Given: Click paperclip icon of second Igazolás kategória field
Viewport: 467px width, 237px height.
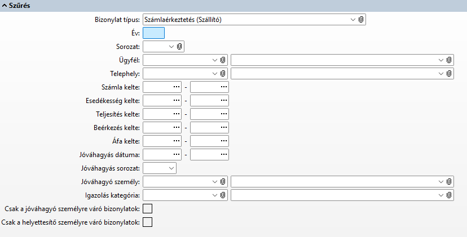Looking at the screenshot, I should pyautogui.click(x=449, y=195).
